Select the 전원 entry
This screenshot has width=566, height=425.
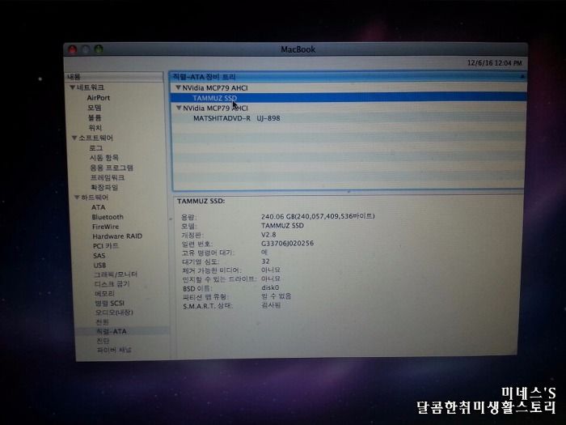coord(103,321)
